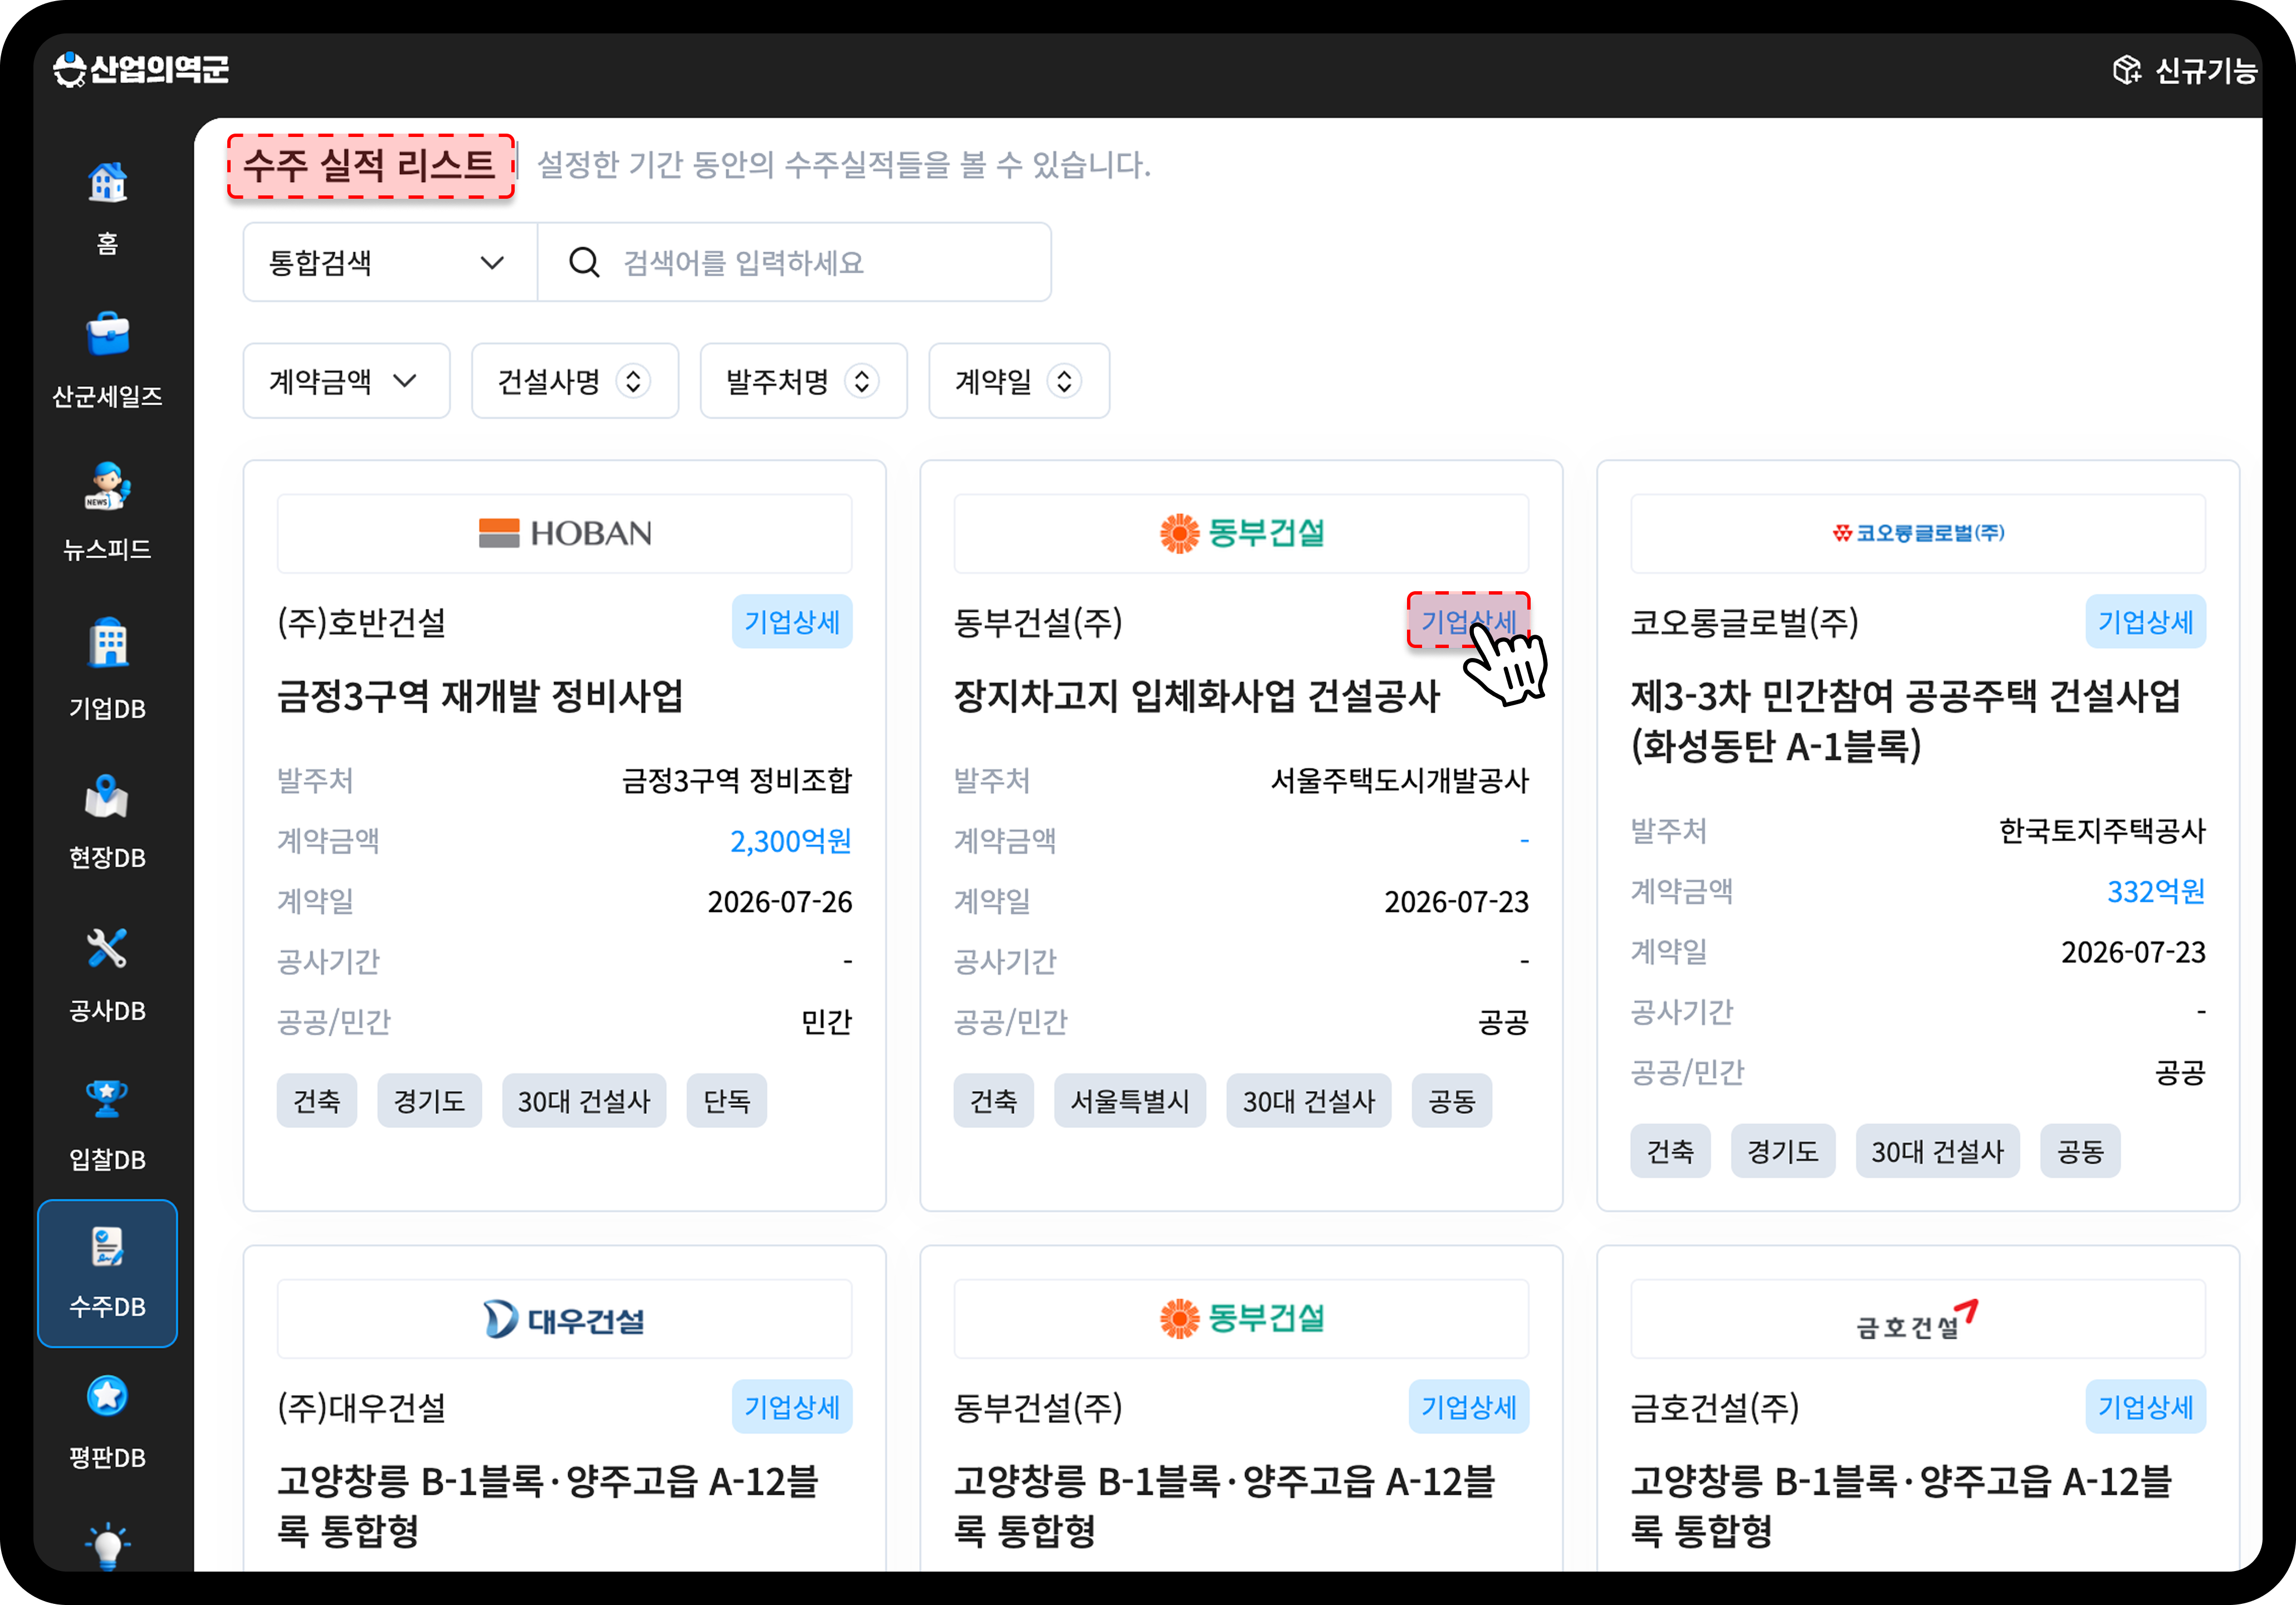Open the 계약금액 filter dropdown

[x=346, y=381]
